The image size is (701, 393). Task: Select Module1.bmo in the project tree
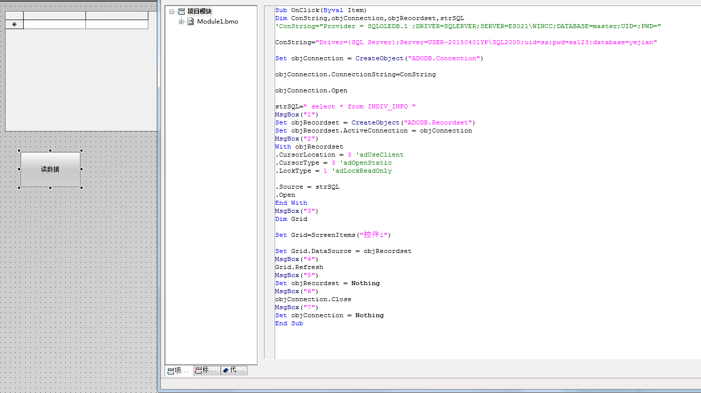[218, 22]
